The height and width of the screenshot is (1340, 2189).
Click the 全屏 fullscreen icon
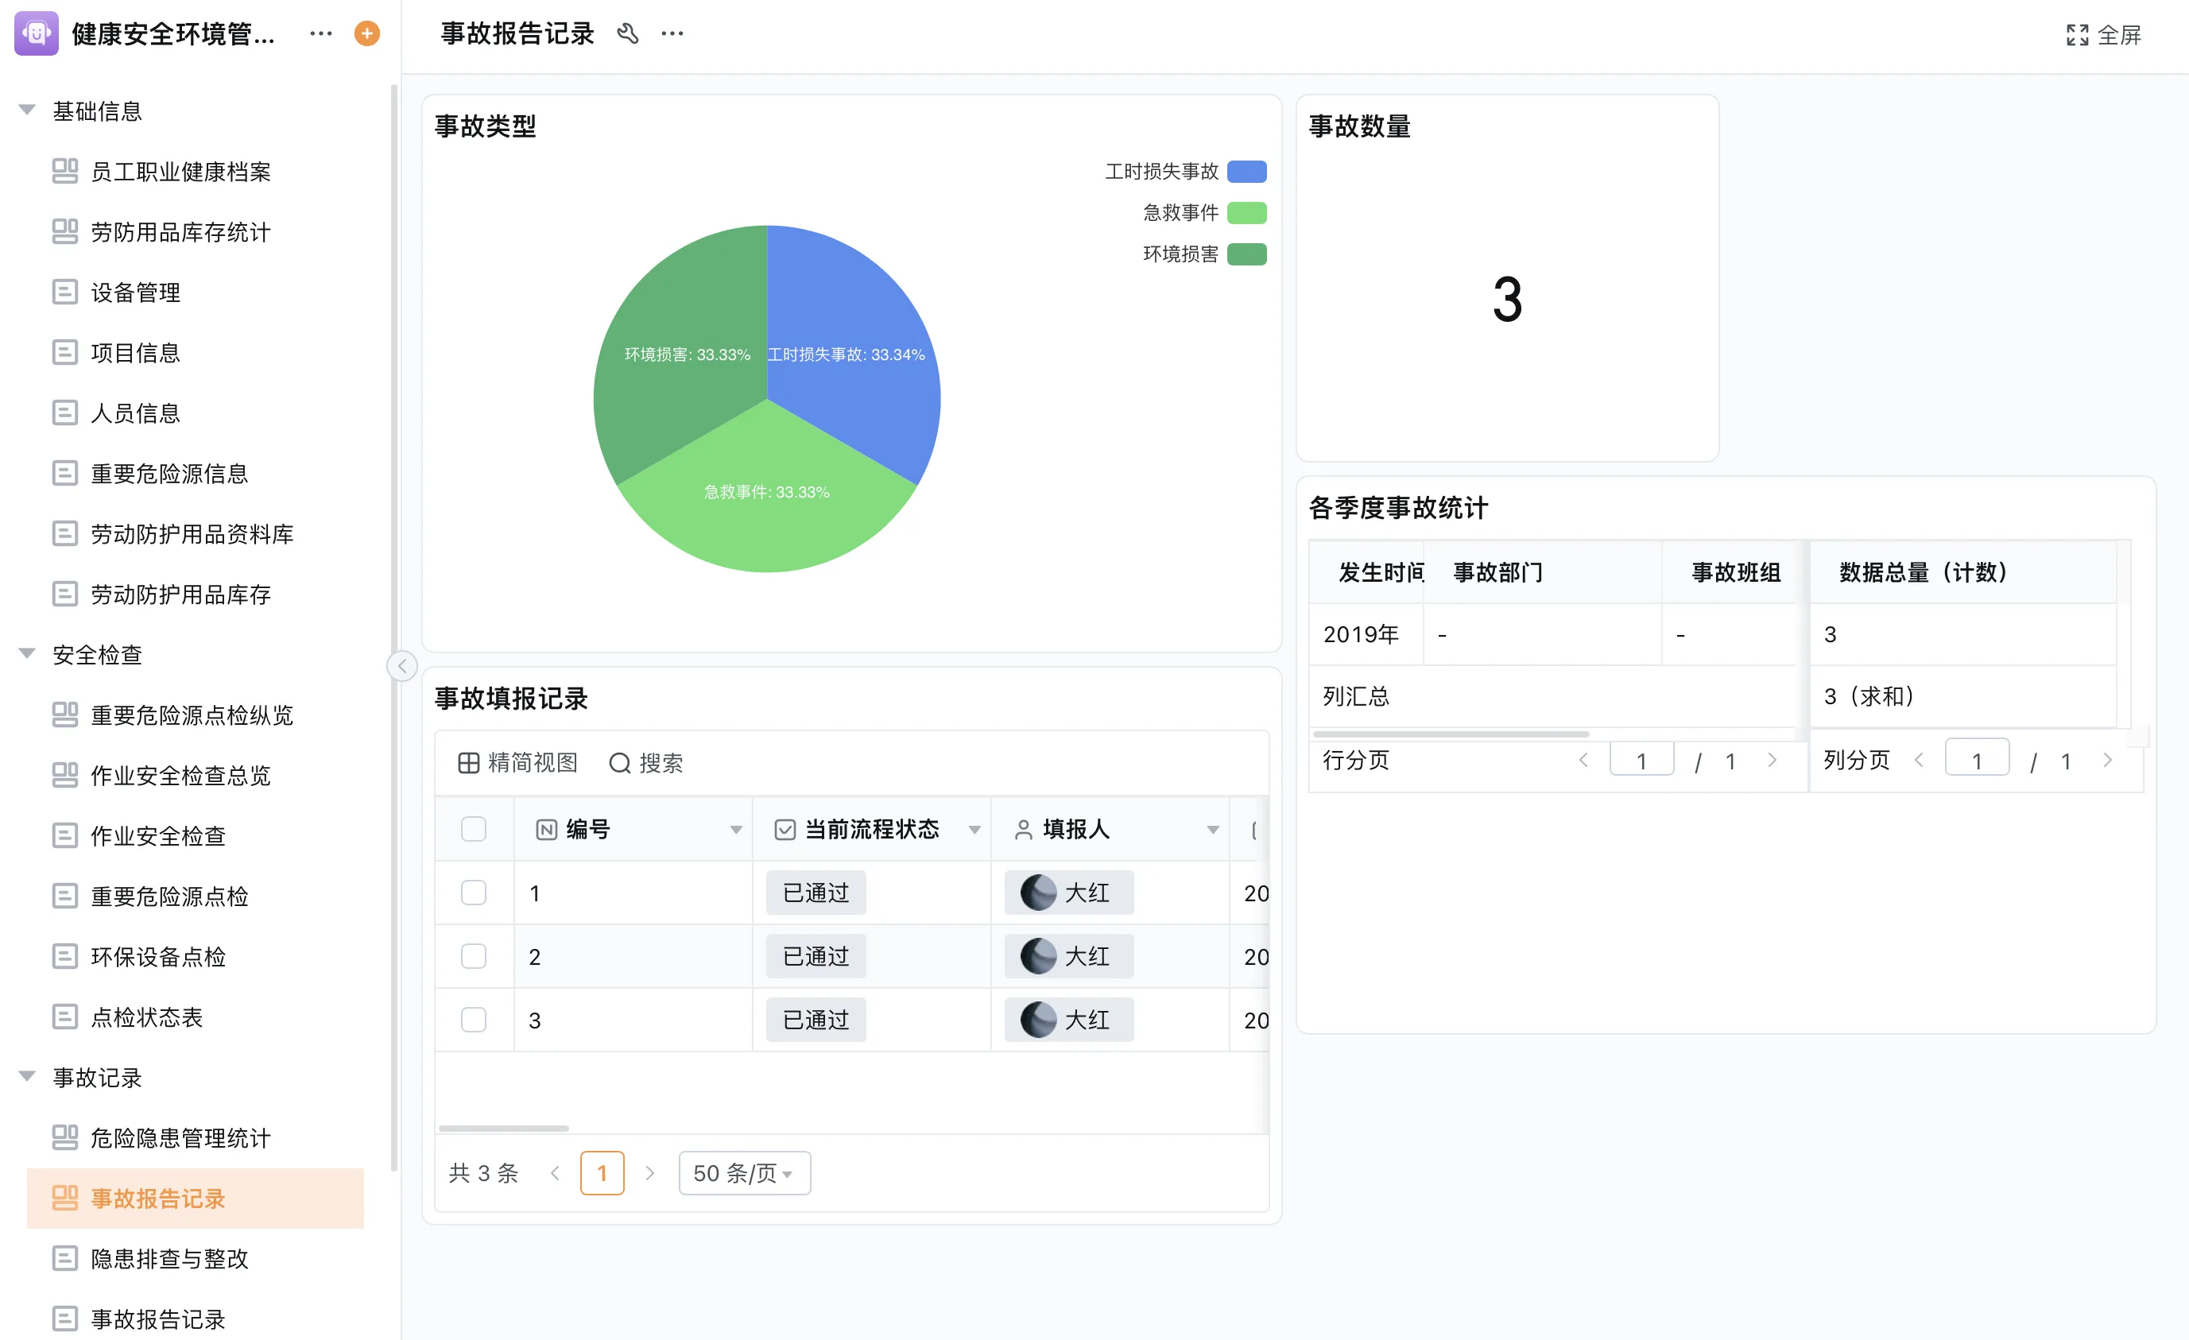[2077, 35]
